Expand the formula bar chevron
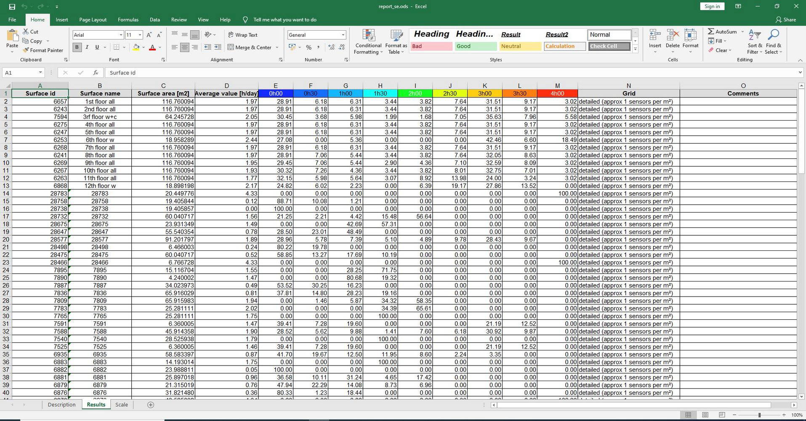The height and width of the screenshot is (421, 806). pyautogui.click(x=800, y=73)
